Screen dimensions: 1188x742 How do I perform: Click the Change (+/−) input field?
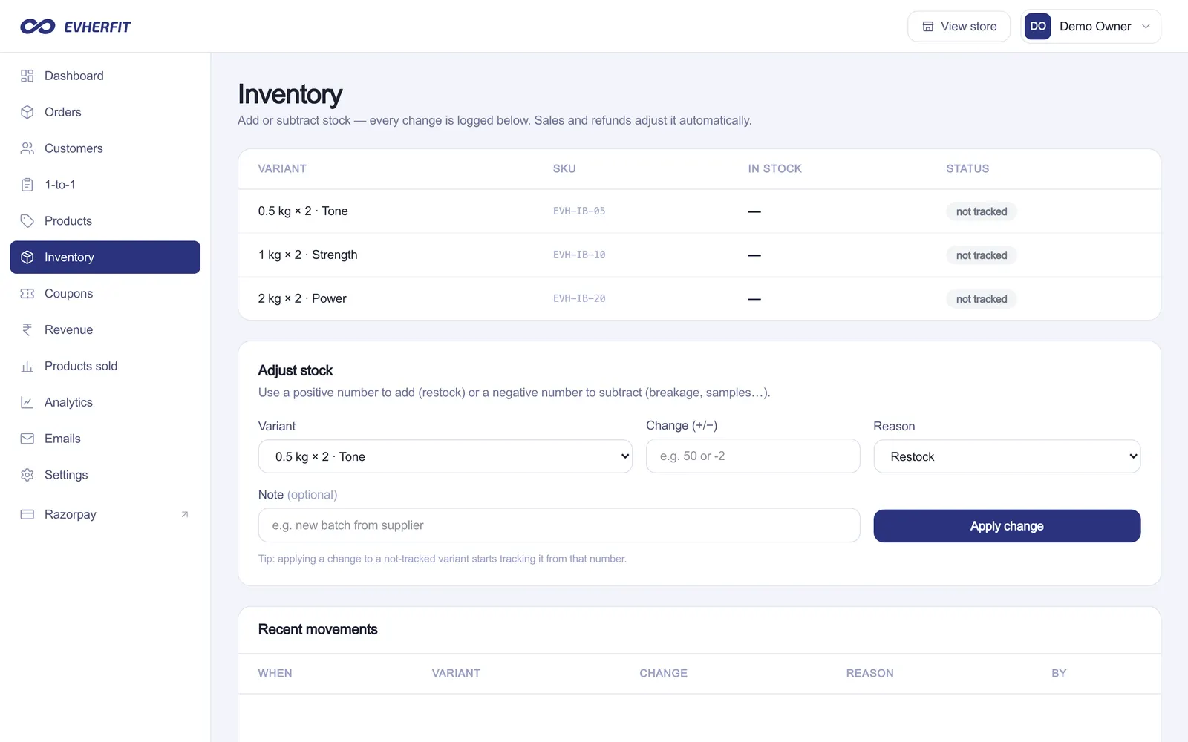[x=753, y=456]
